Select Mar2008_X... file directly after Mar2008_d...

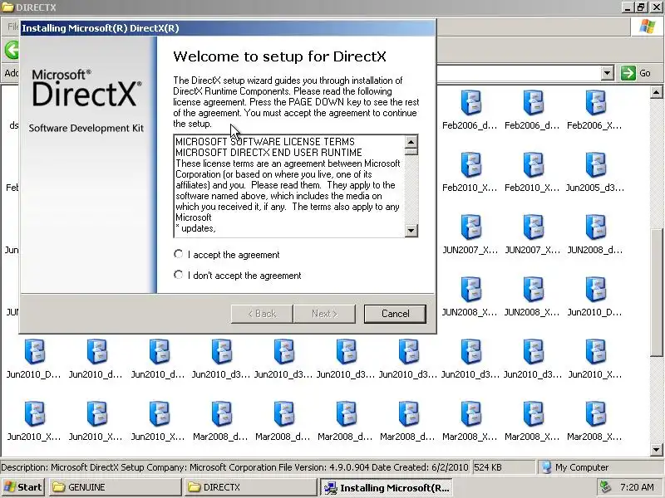pyautogui.click(x=470, y=421)
